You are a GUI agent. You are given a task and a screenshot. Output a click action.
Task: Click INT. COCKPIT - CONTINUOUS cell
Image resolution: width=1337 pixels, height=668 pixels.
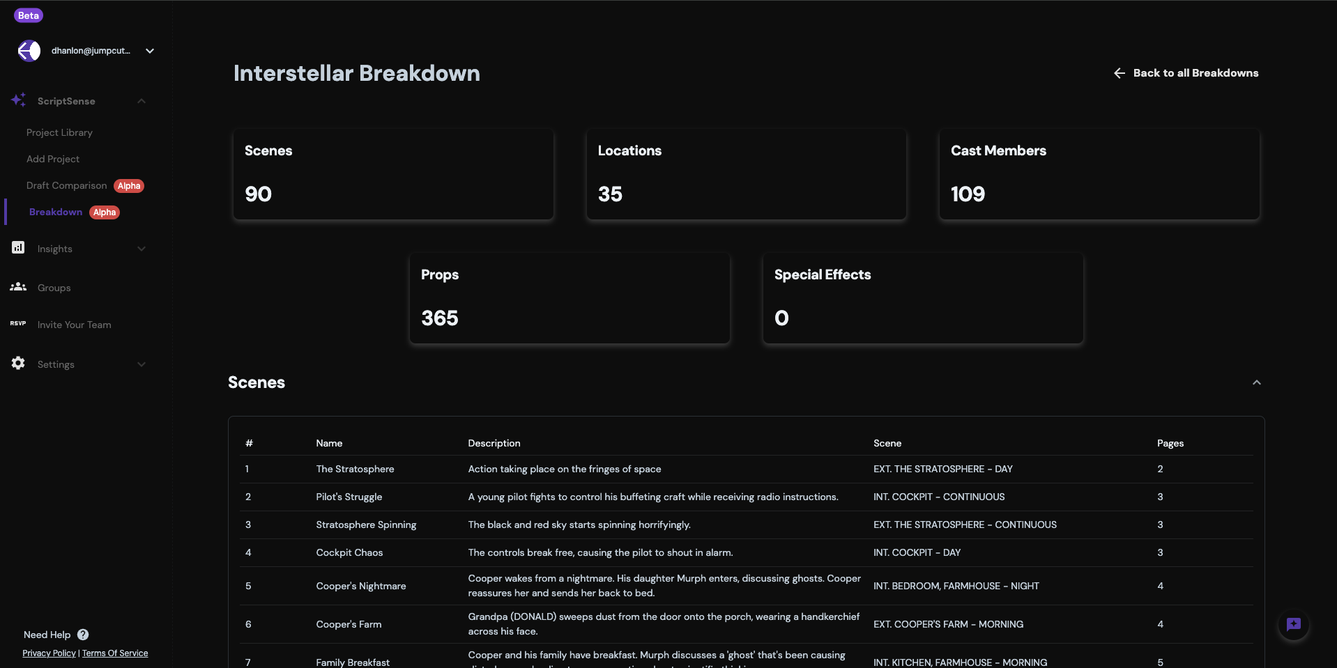pyautogui.click(x=939, y=497)
